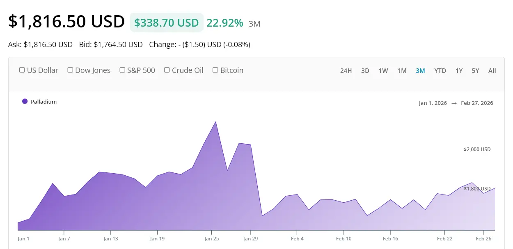
Task: Select the 5Y time range
Action: tap(475, 70)
